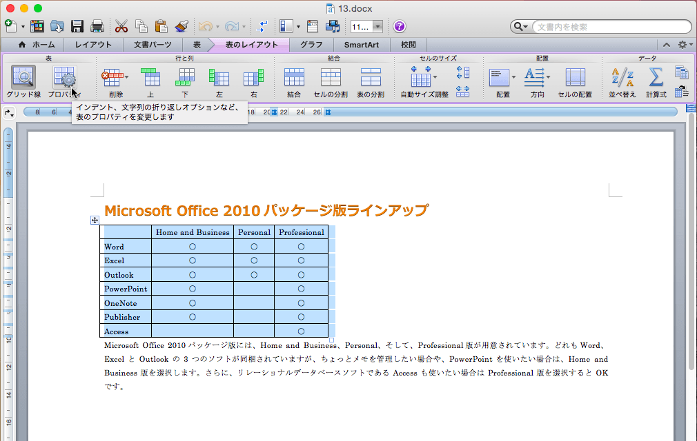Switch to the ホーム tab
Image resolution: width=697 pixels, height=441 pixels.
37,45
